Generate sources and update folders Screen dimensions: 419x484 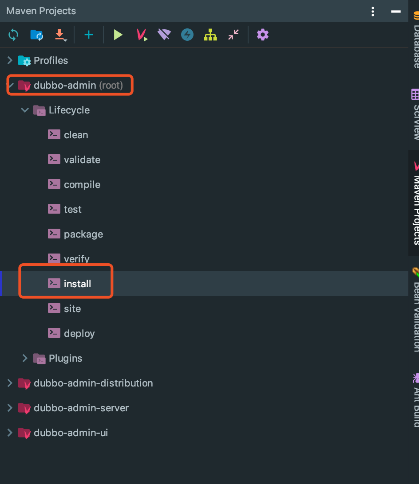coord(36,35)
